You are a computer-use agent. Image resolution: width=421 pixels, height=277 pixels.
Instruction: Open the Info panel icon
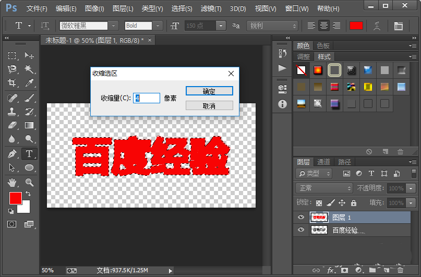click(282, 104)
